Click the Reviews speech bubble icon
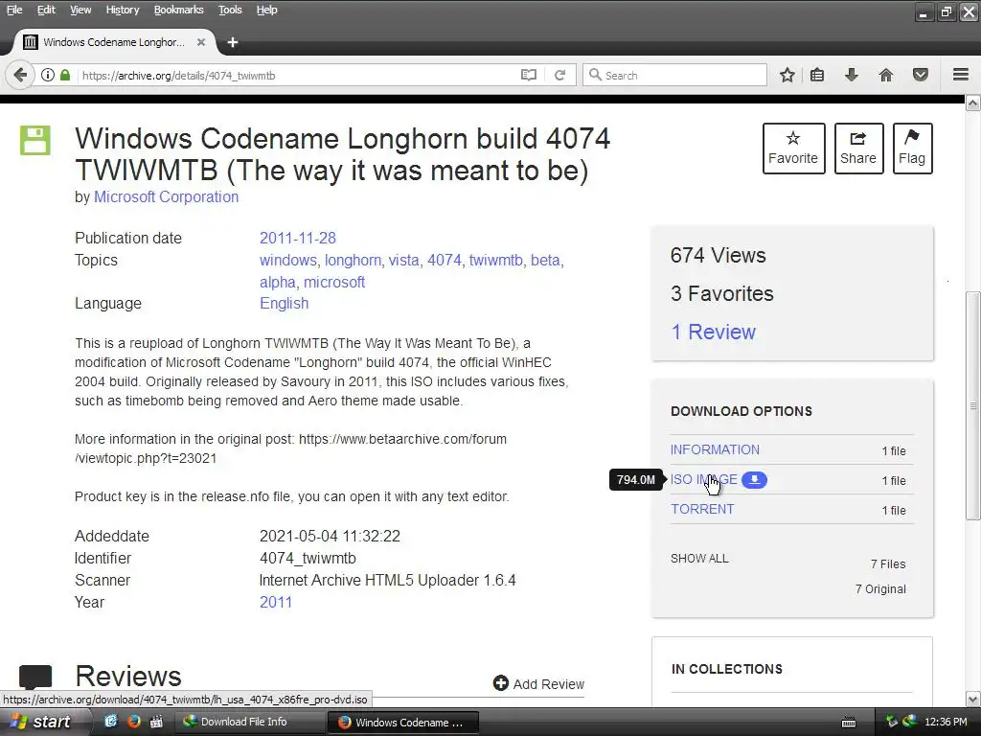 [x=35, y=678]
